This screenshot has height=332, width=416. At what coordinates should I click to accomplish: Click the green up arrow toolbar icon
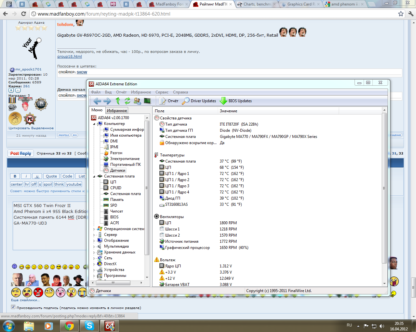pos(118,101)
